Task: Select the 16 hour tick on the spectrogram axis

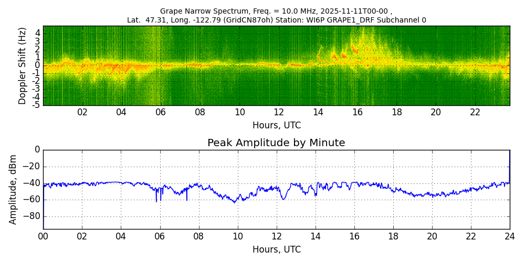Action: point(358,113)
